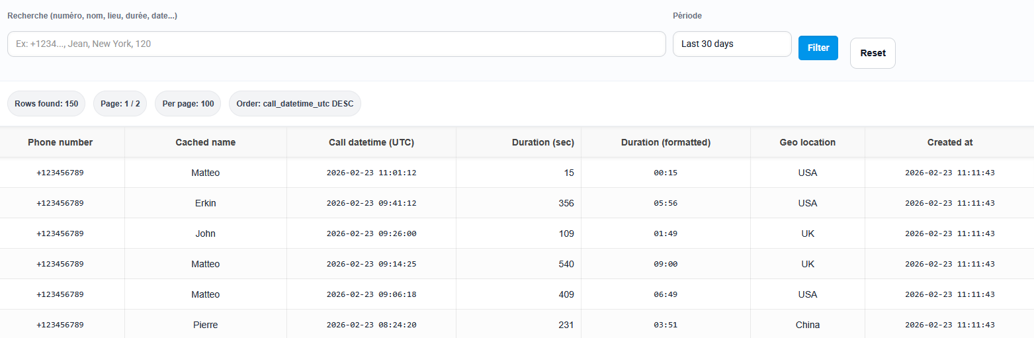Click the Per page: 100 badge
The height and width of the screenshot is (338, 1034).
[x=188, y=104]
